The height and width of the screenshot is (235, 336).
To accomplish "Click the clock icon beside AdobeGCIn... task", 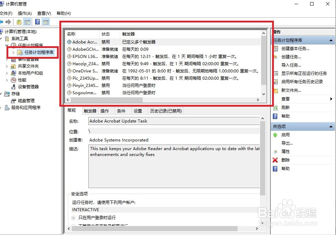I will click(x=69, y=49).
